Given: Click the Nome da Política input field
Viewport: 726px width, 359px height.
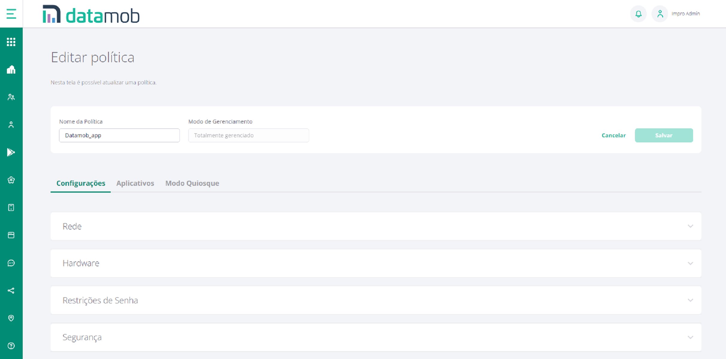Looking at the screenshot, I should tap(119, 135).
